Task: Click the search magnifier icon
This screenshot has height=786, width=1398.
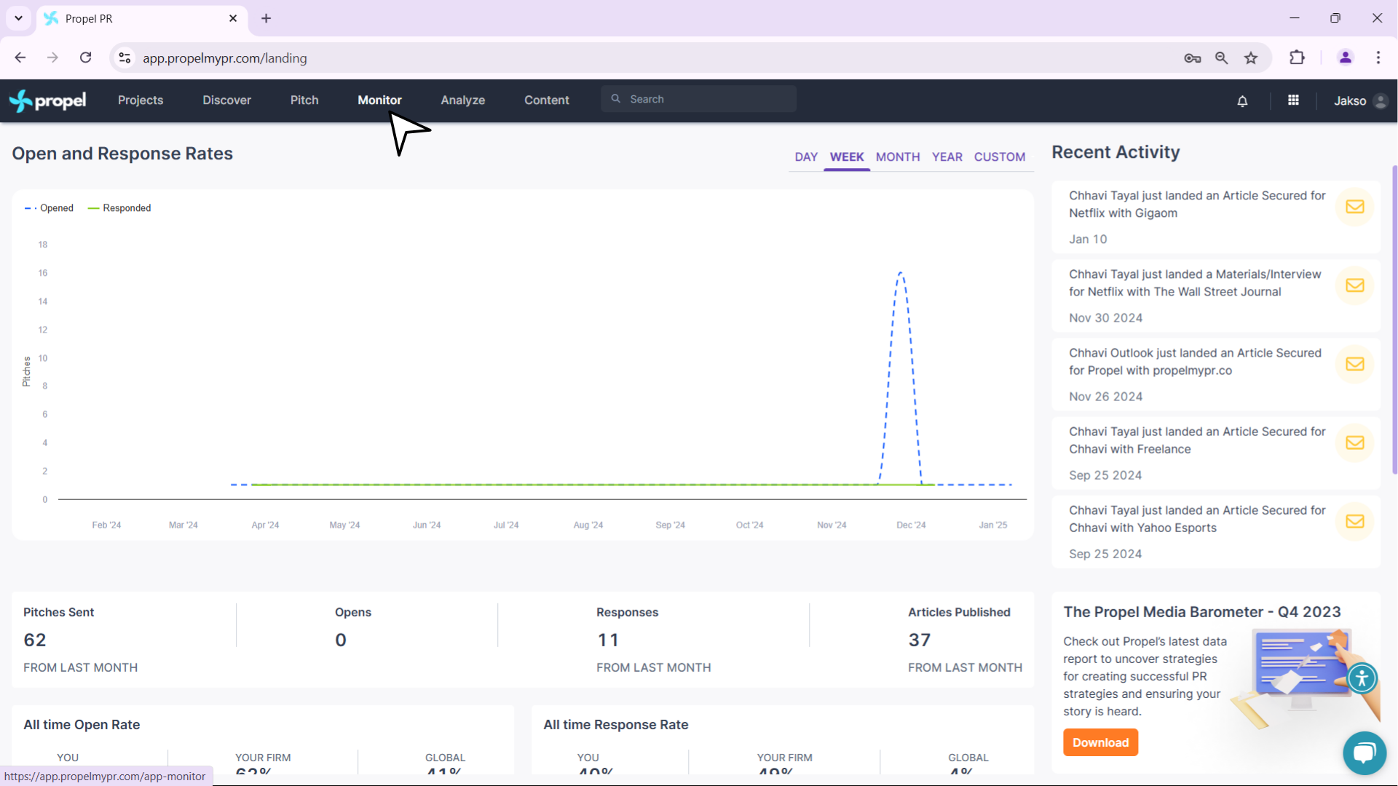Action: (616, 99)
